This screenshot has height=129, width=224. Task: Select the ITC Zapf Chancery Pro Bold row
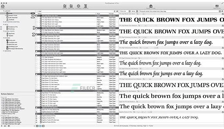77,33
